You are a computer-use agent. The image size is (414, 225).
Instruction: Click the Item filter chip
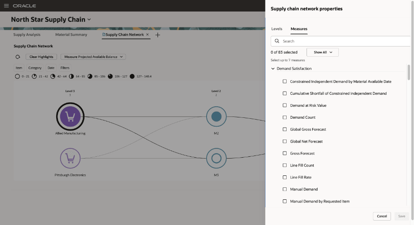tap(19, 68)
